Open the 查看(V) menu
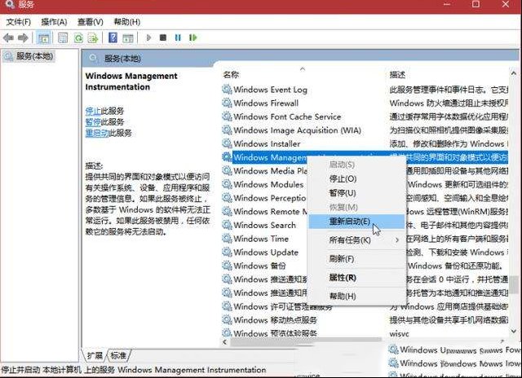The width and height of the screenshot is (522, 378). coord(91,22)
